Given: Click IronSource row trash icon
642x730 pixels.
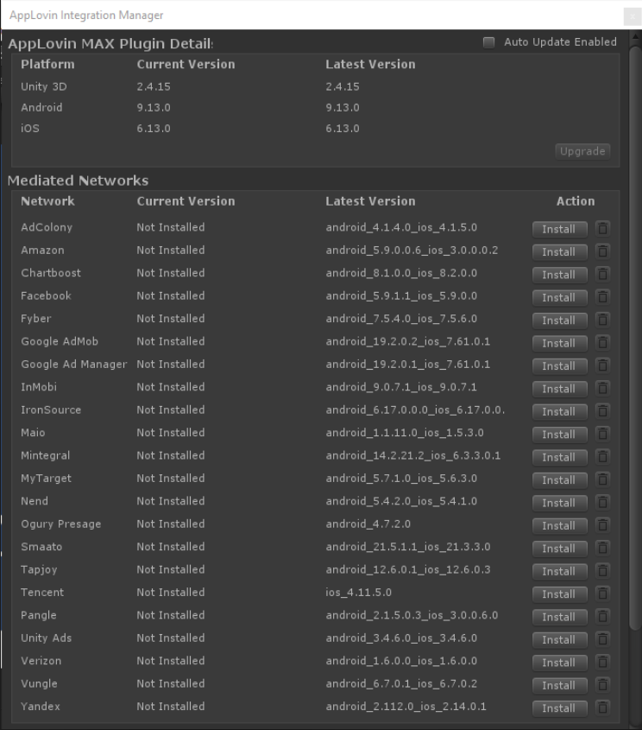Looking at the screenshot, I should (x=602, y=411).
